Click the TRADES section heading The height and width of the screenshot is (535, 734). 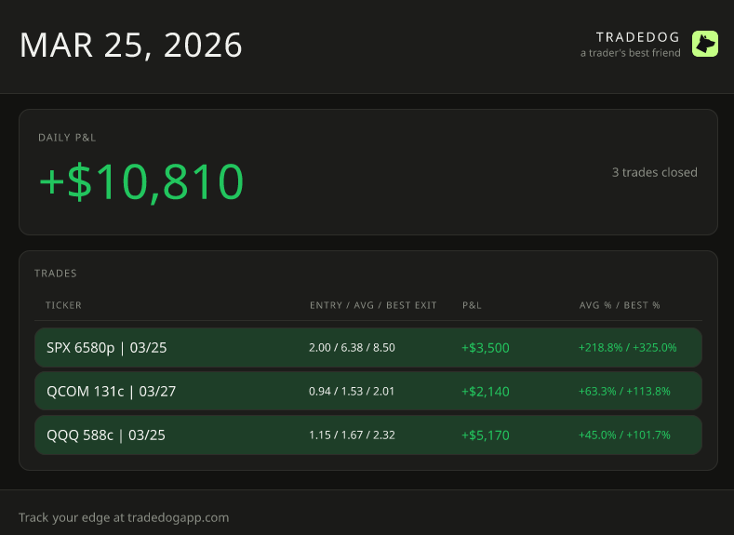(55, 274)
